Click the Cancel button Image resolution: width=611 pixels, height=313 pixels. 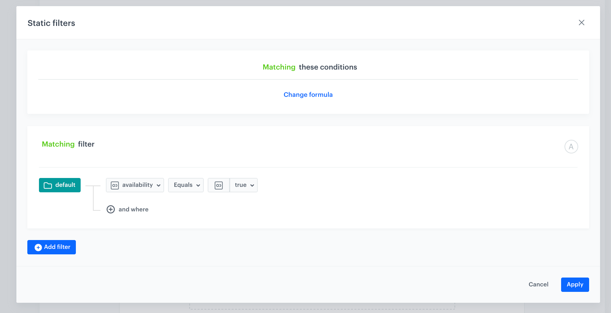539,284
